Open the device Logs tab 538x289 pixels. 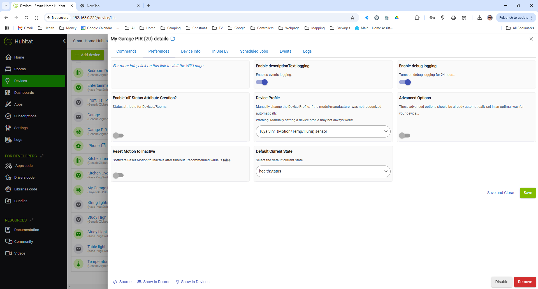click(307, 51)
